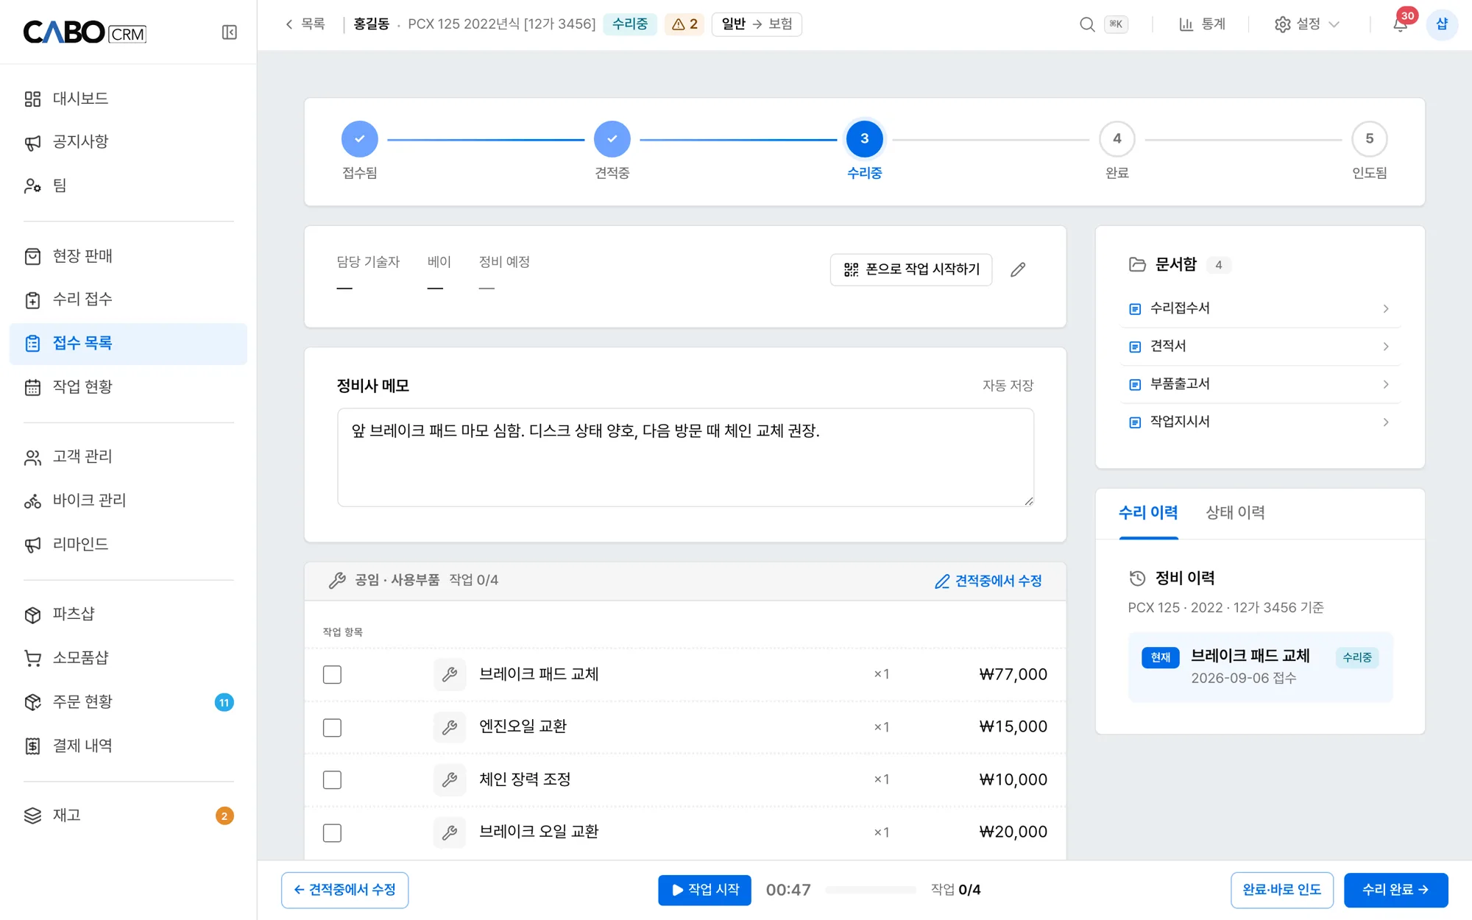Click the wrench icon of 엔진오일 교환
Screen dimensions: 1472x920
coord(450,727)
